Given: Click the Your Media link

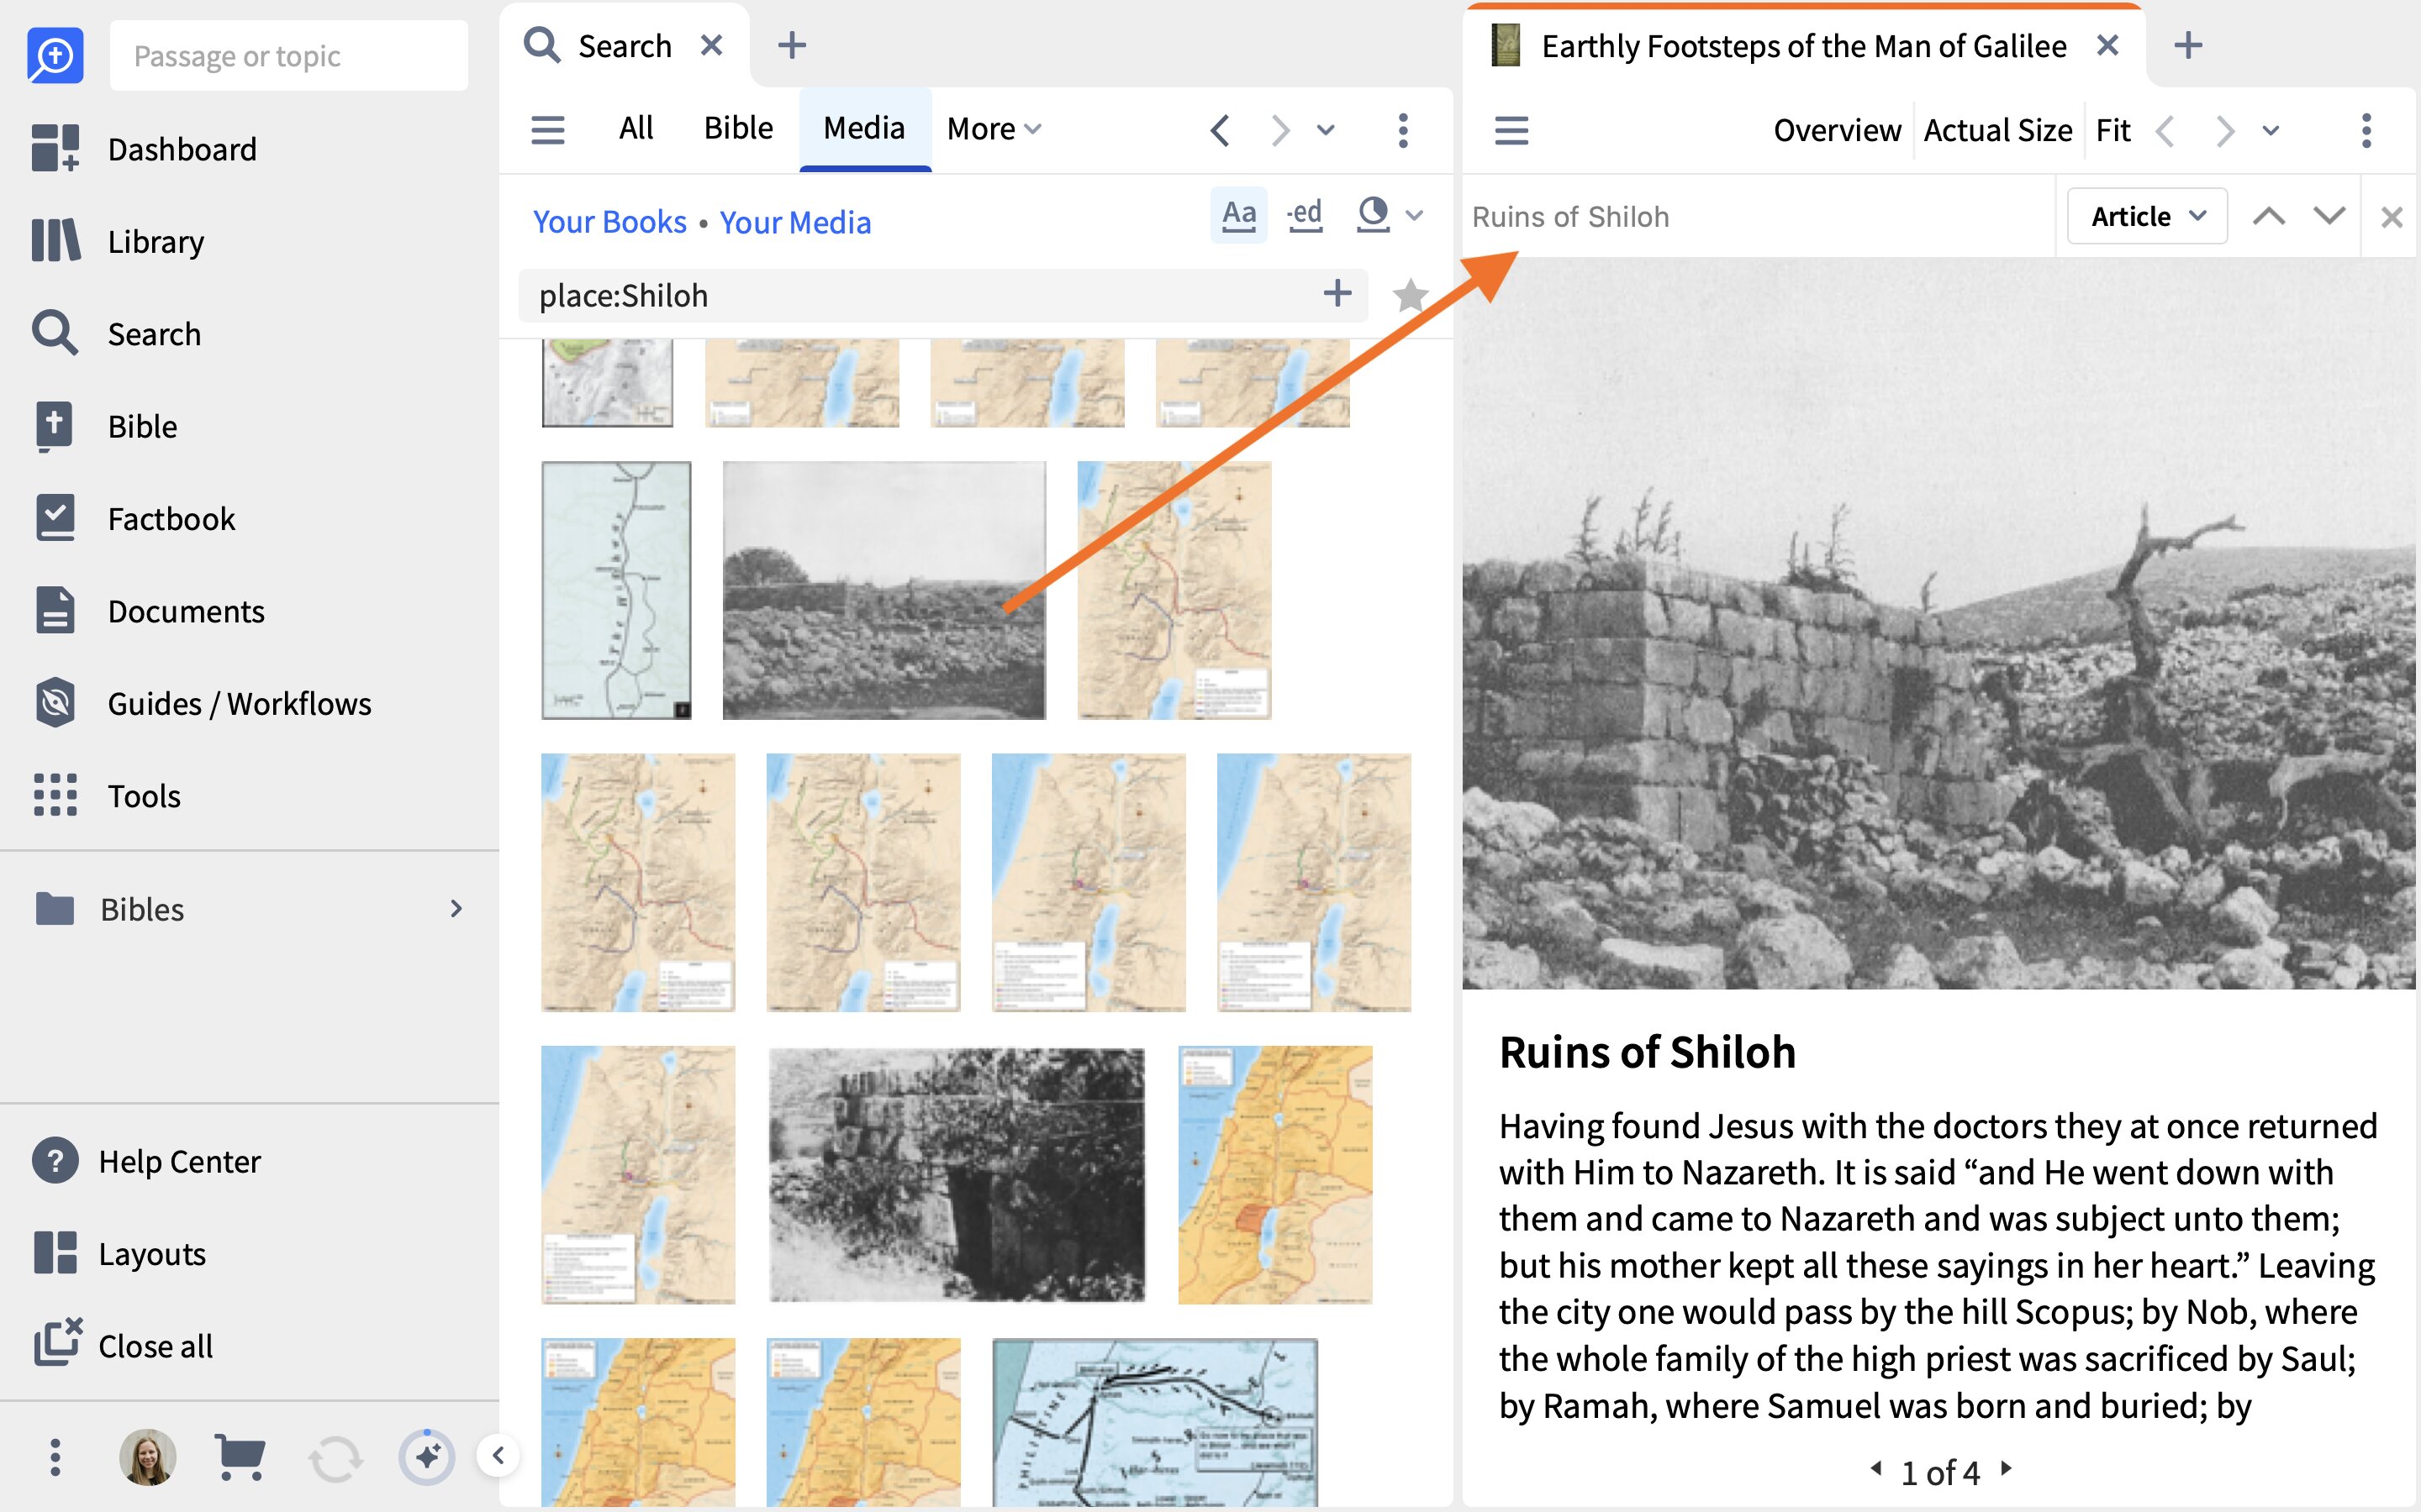Looking at the screenshot, I should click(x=795, y=222).
